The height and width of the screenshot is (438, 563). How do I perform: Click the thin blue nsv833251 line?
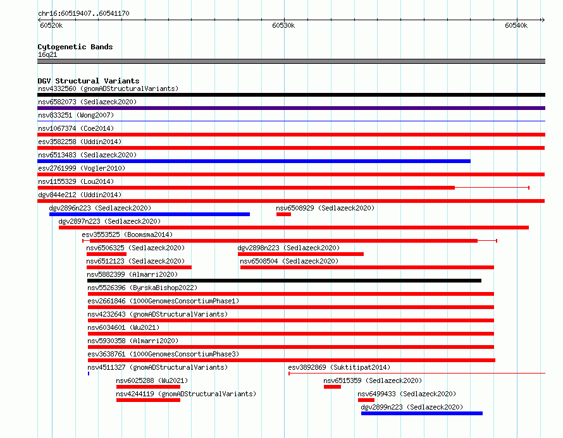291,121
